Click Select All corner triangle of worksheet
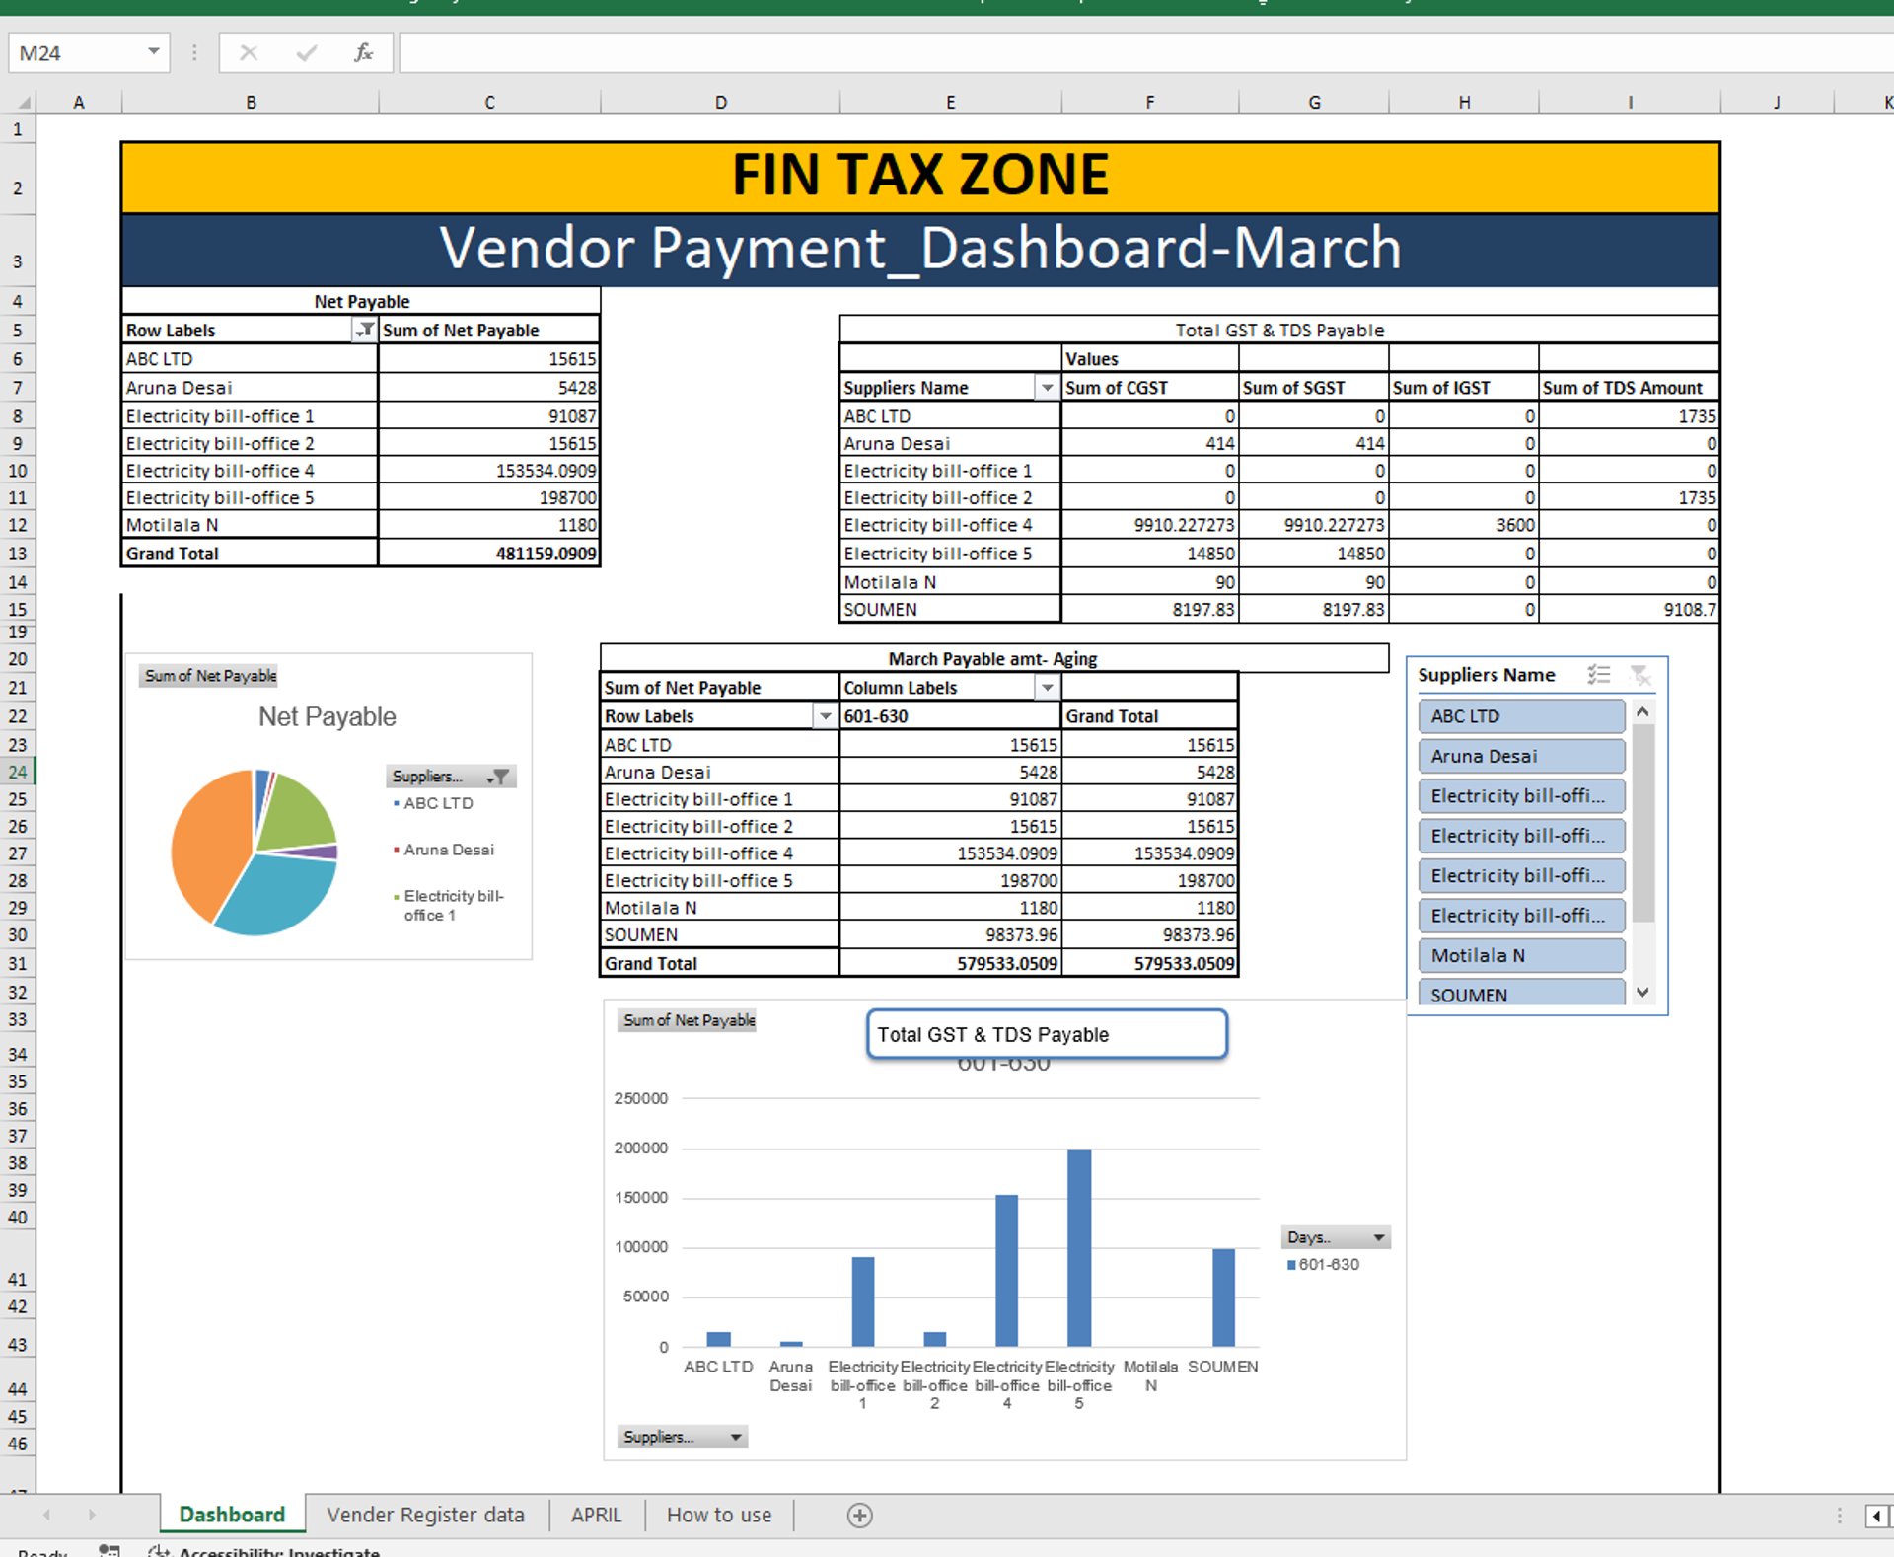Image resolution: width=1894 pixels, height=1557 pixels. [24, 102]
